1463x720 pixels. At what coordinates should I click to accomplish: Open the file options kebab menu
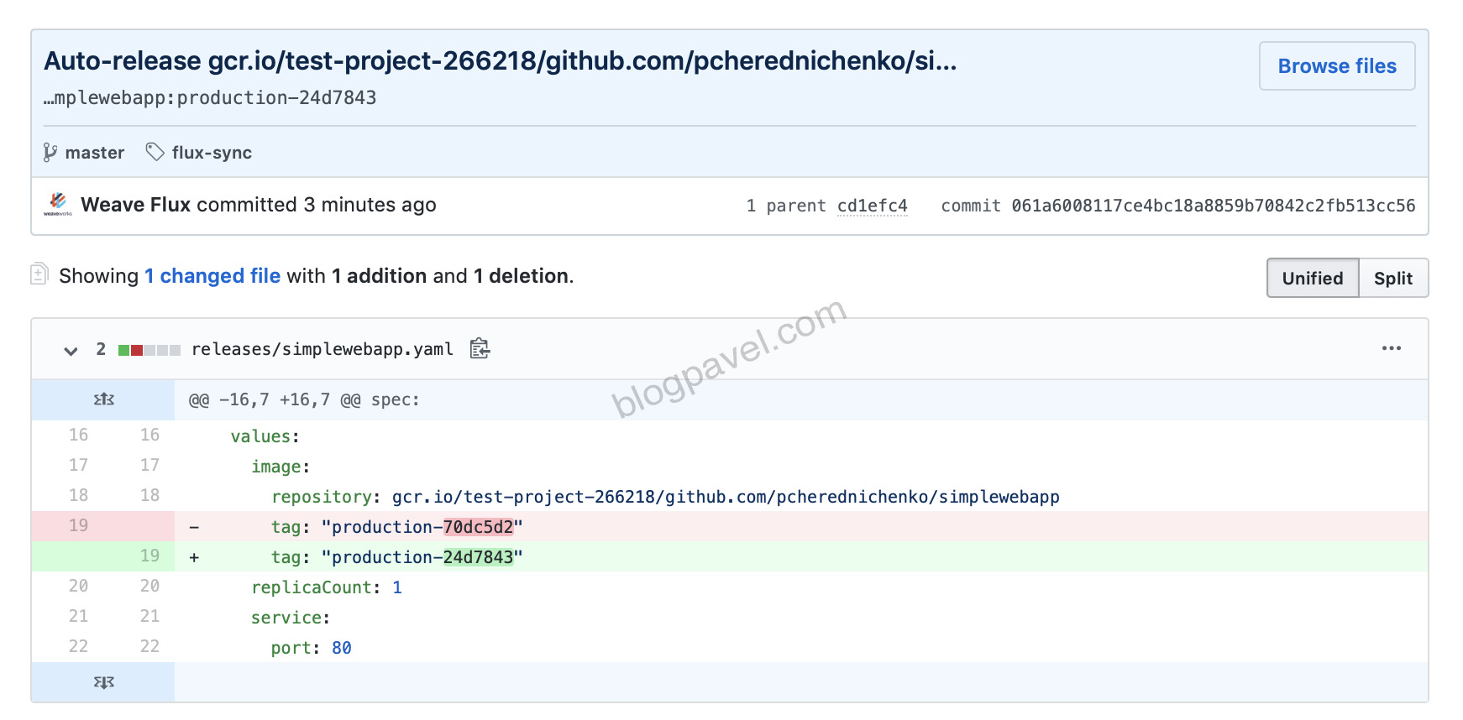[1392, 348]
